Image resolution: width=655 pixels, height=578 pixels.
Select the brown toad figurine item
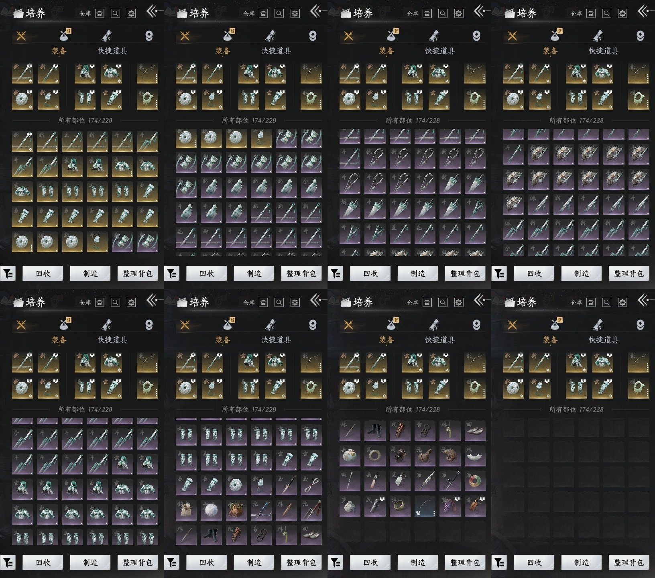pos(450,456)
